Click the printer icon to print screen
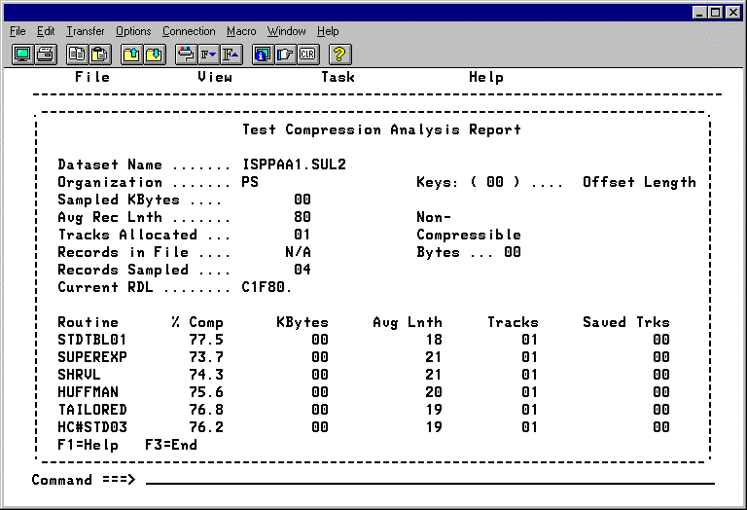 46,55
